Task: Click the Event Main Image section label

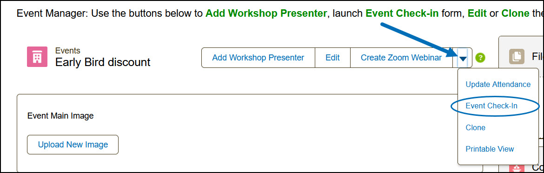Action: 60,116
